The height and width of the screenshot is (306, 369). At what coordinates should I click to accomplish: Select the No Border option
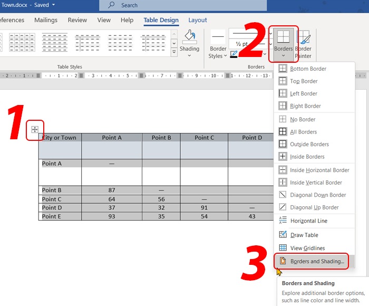[314, 119]
